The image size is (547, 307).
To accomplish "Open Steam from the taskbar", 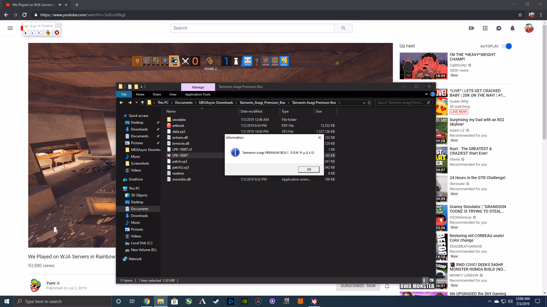I will click(216, 301).
